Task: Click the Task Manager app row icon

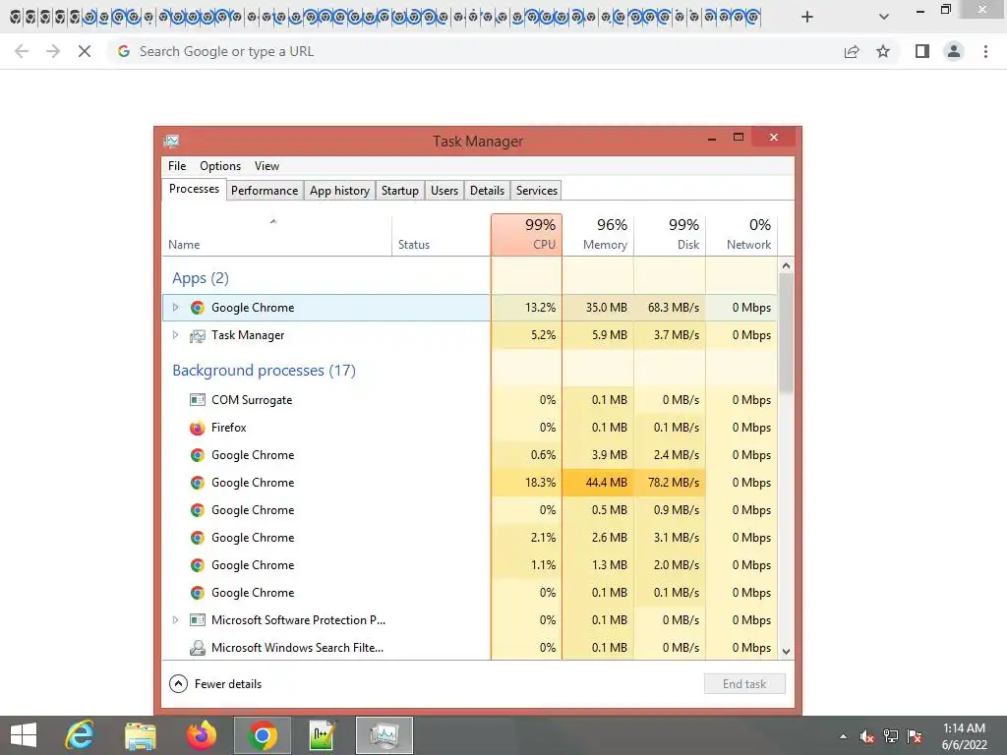Action: click(197, 335)
